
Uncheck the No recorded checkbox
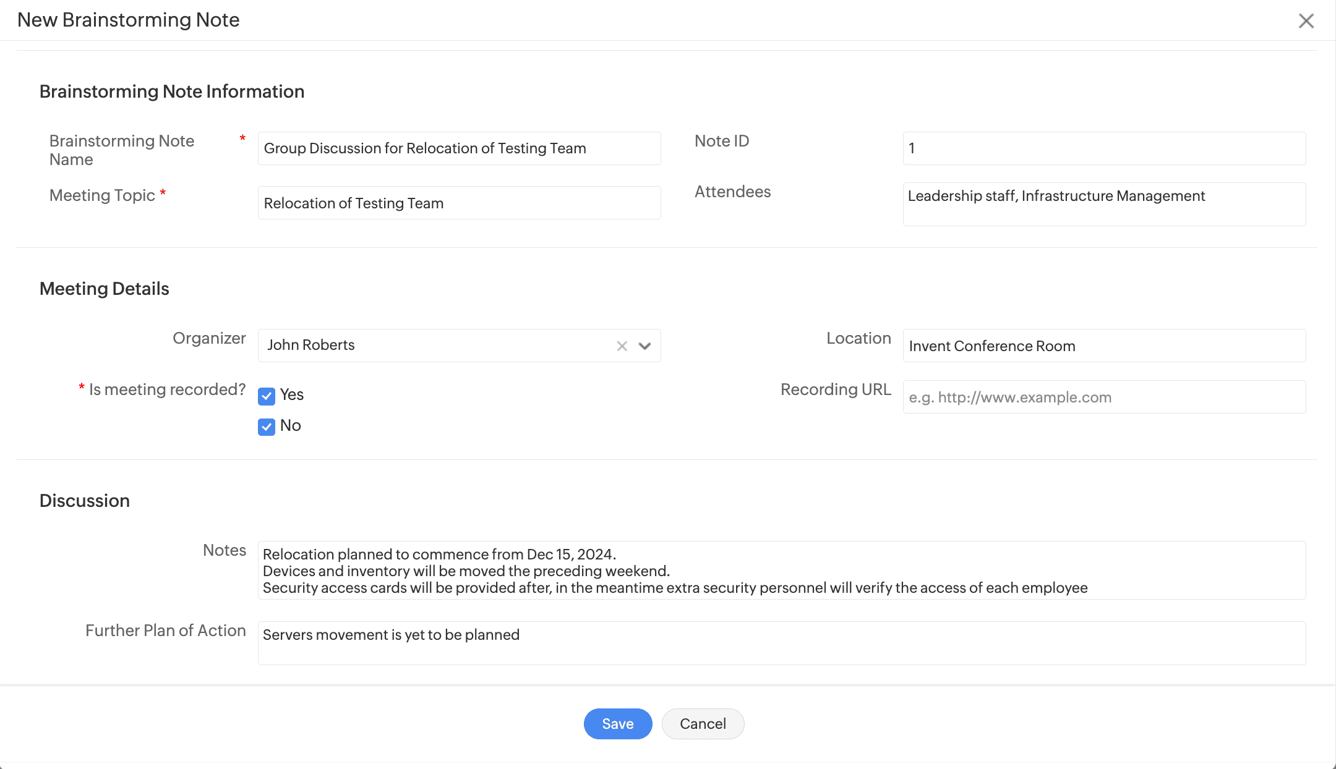267,427
